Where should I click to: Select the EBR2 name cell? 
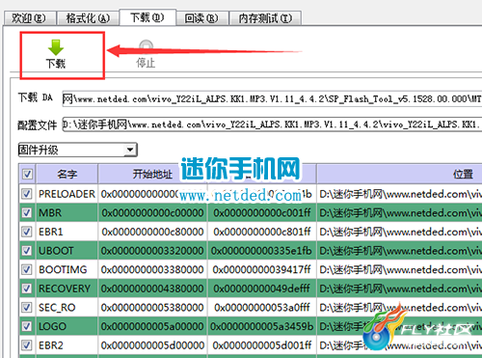[67, 345]
